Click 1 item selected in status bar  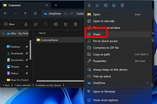pyautogui.click(x=23, y=85)
